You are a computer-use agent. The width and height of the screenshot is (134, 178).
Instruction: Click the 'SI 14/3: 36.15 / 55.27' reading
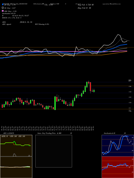point(21,16)
